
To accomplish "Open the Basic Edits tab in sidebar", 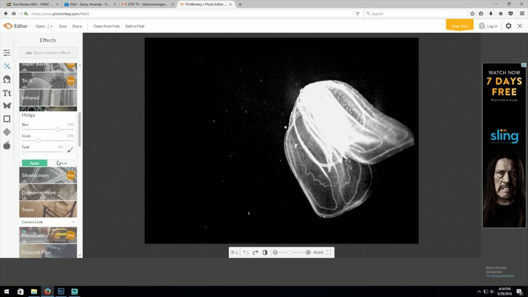I will (x=7, y=52).
